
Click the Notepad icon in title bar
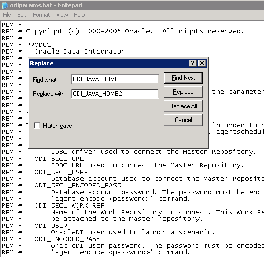tap(5, 5)
